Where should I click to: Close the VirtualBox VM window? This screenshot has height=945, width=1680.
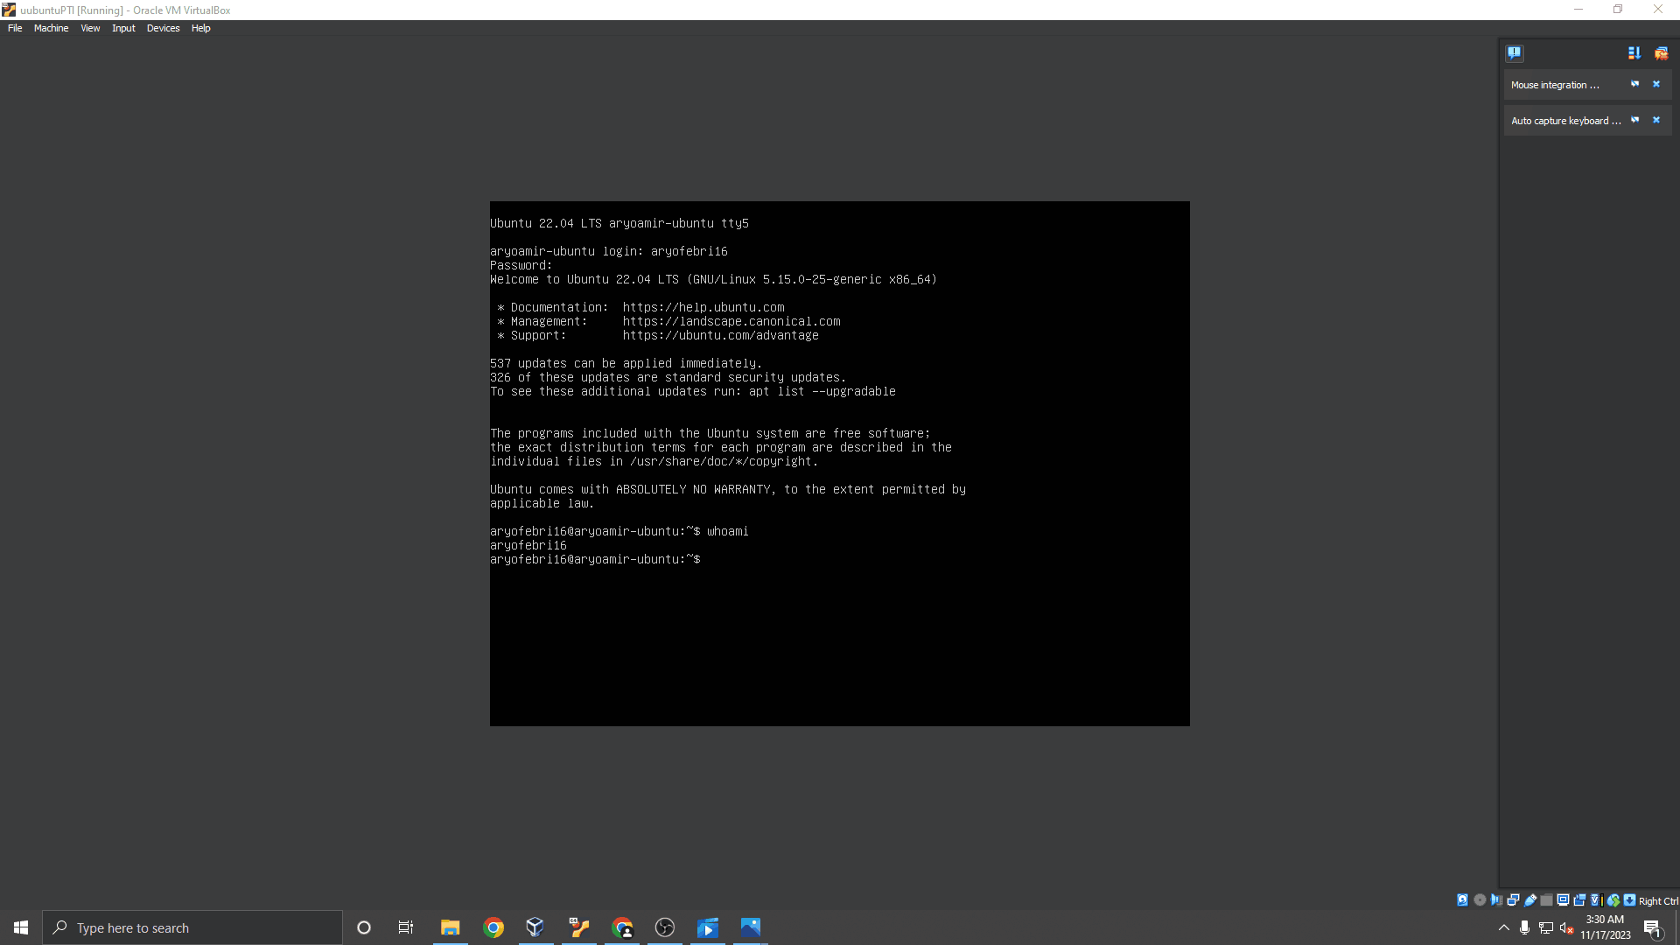(1658, 10)
